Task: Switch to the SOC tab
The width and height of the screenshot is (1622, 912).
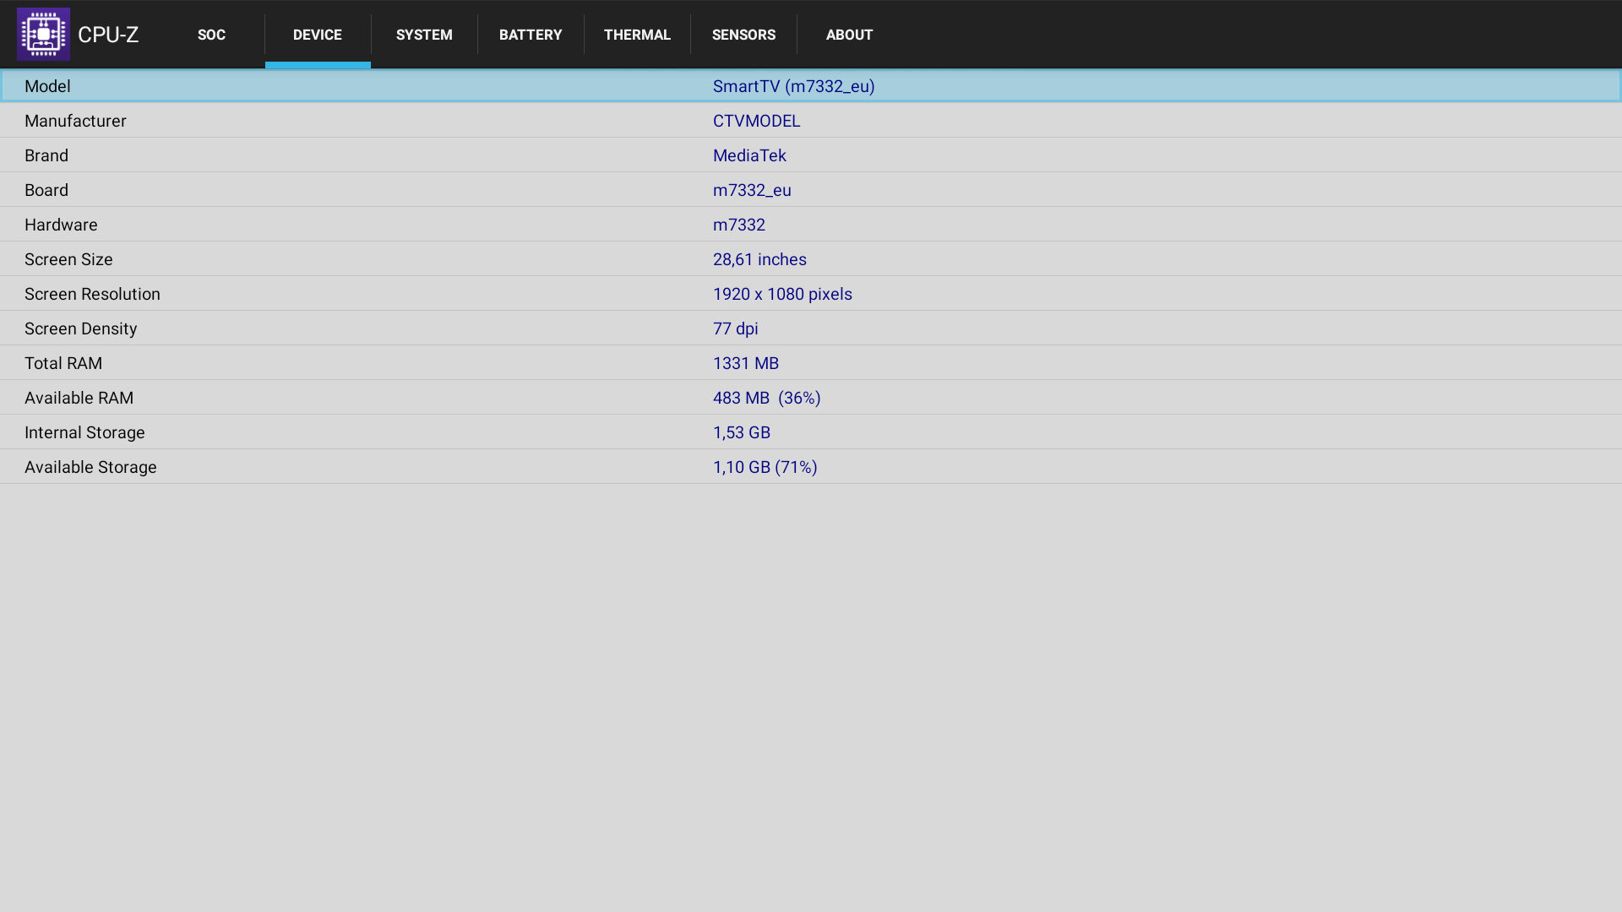Action: [x=211, y=35]
